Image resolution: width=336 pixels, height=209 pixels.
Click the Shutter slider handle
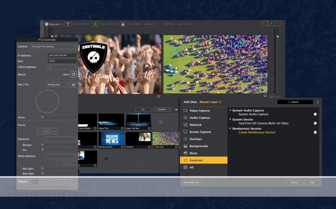click(42, 145)
